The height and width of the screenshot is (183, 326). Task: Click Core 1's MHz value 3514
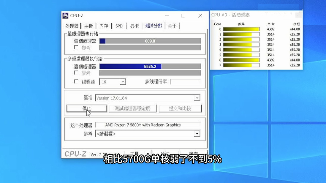point(271,34)
